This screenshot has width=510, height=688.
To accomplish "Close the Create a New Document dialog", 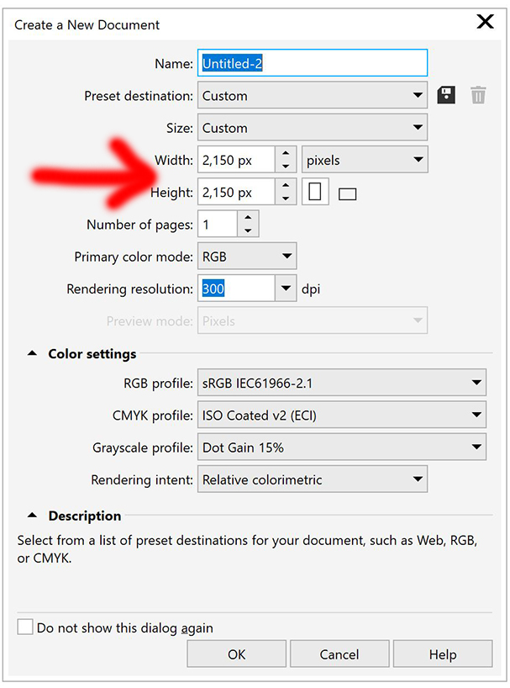I will click(x=485, y=21).
